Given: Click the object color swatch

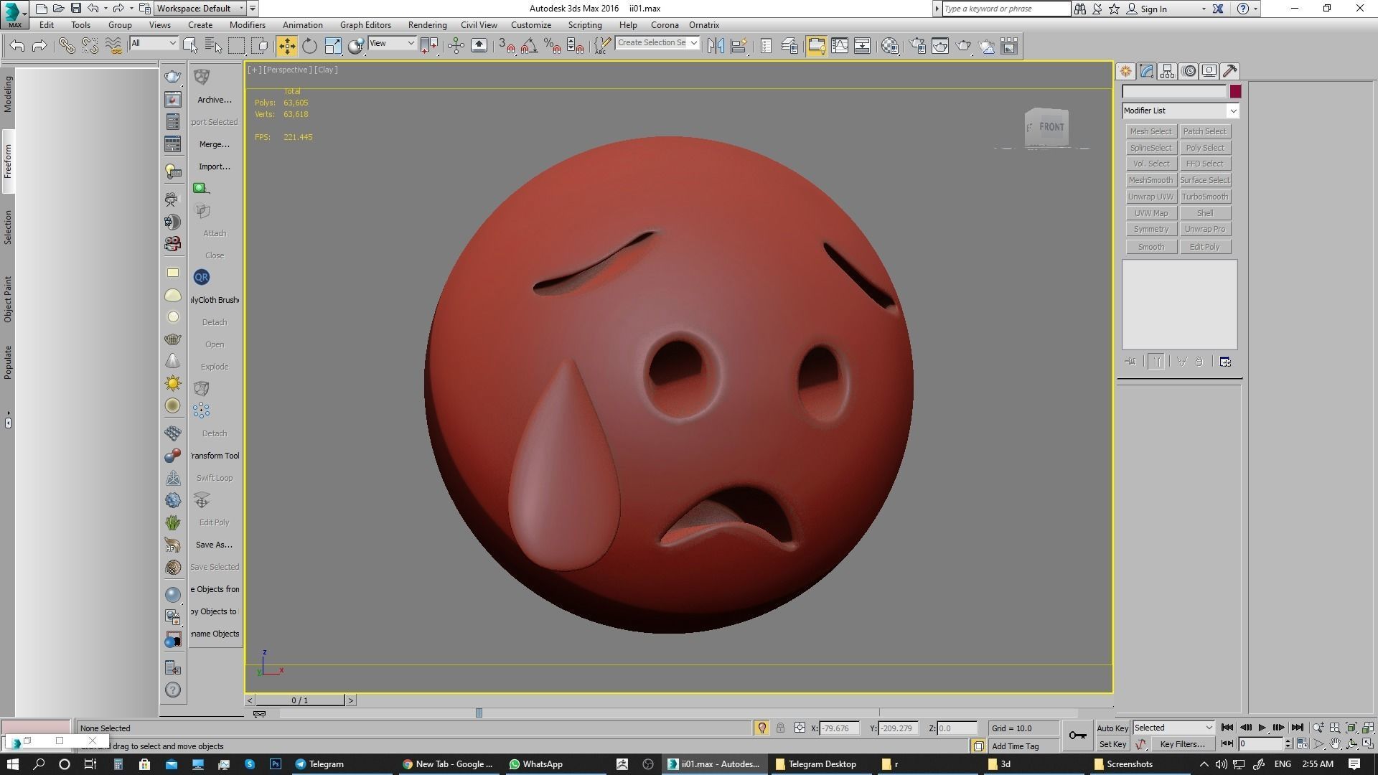Looking at the screenshot, I should tap(1234, 92).
